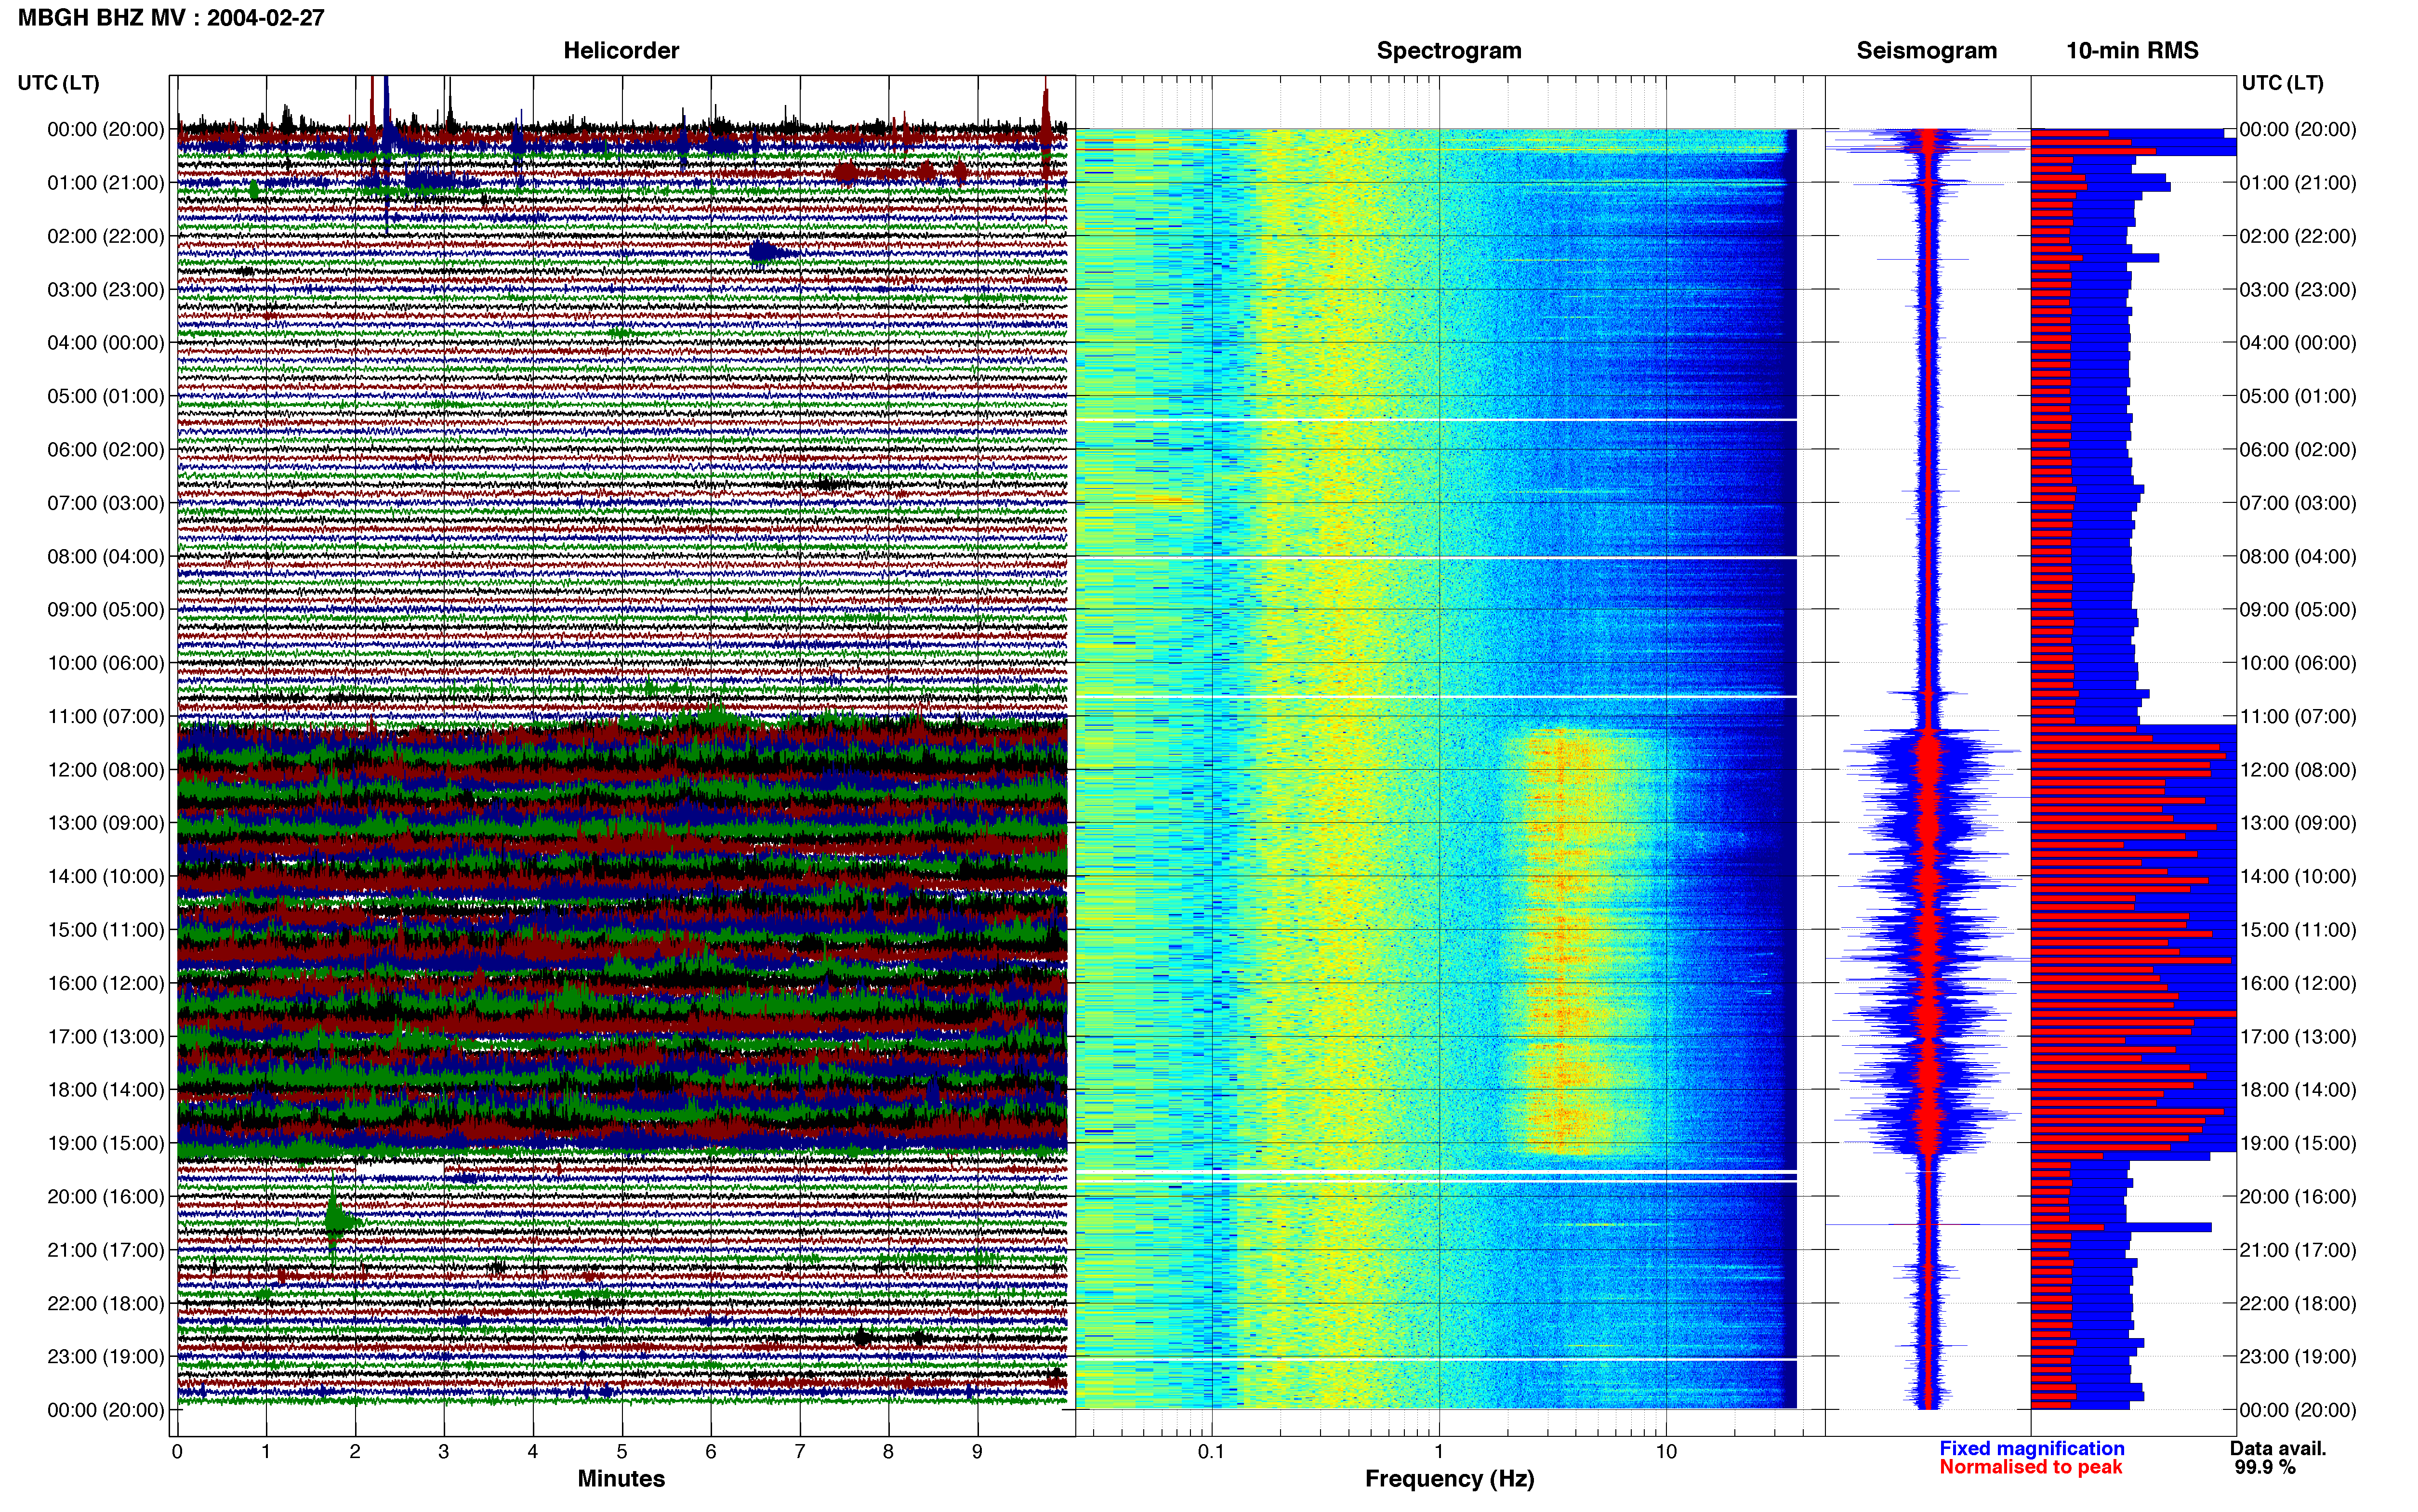Click the left '01:00 (21:00)' time label

(x=106, y=182)
